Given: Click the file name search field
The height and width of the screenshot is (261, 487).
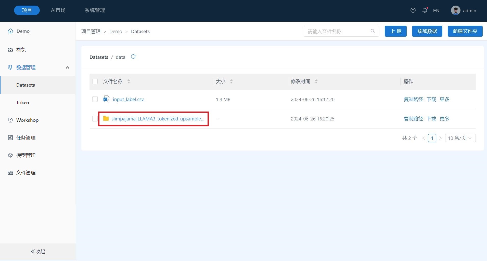Looking at the screenshot, I should pyautogui.click(x=337, y=31).
